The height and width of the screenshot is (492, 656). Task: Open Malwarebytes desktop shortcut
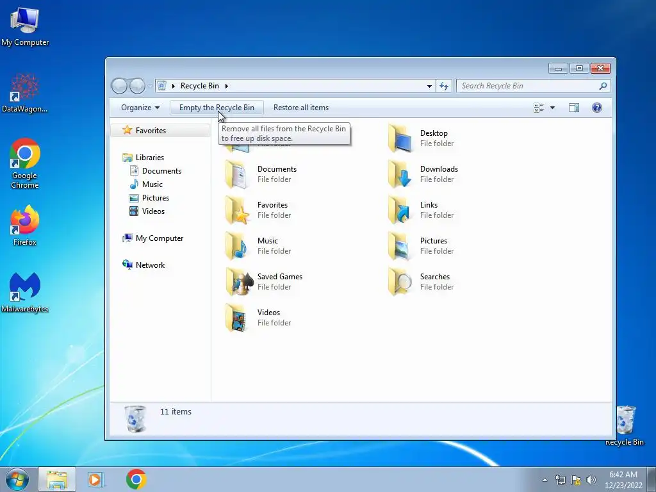(25, 292)
